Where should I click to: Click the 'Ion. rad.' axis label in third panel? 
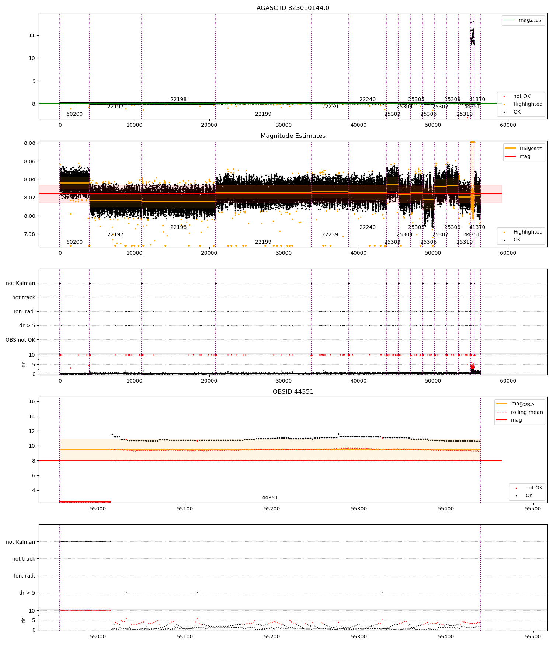pyautogui.click(x=25, y=311)
